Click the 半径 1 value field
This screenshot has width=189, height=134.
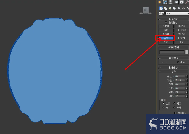(180, 76)
